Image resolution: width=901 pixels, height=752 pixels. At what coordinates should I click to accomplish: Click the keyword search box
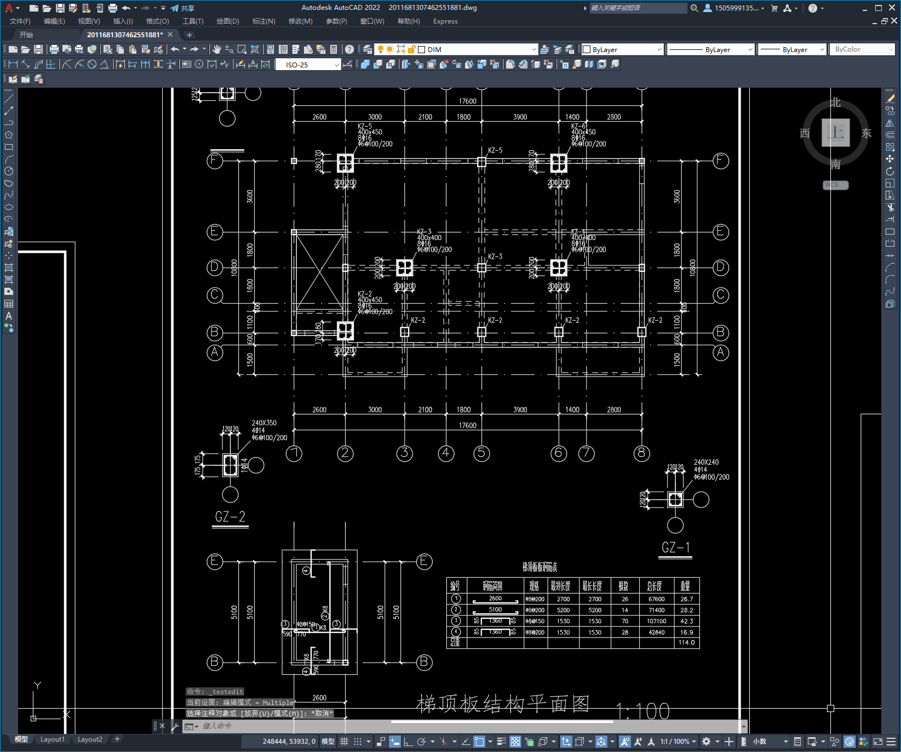click(x=638, y=8)
